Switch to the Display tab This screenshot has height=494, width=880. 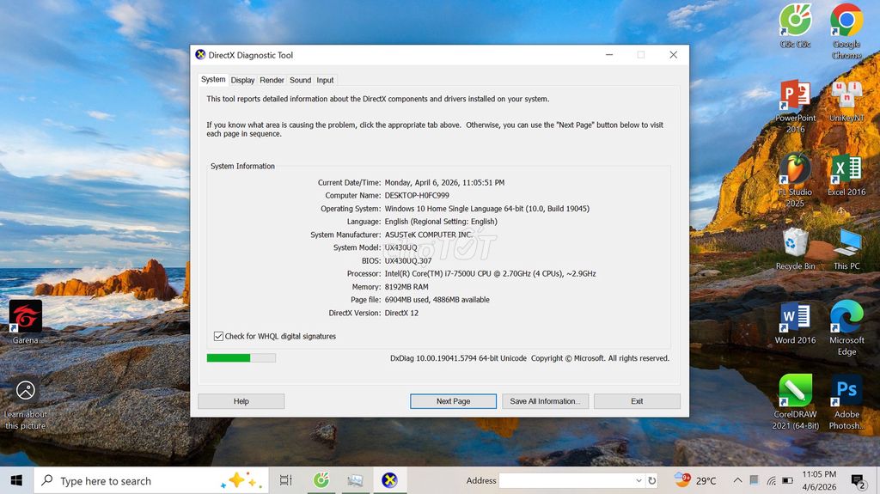click(x=242, y=80)
